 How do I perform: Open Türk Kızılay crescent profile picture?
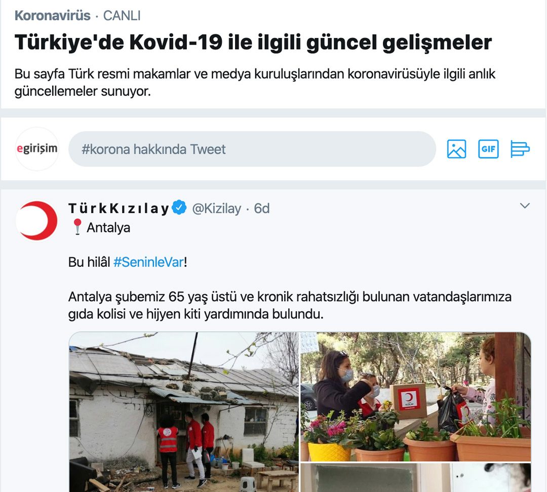(36, 221)
